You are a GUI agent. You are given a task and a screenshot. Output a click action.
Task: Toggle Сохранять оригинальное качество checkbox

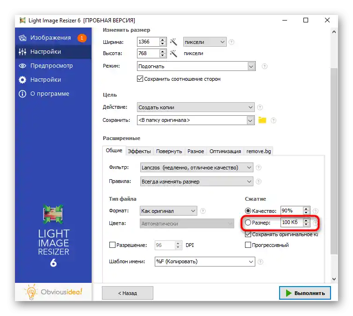pyautogui.click(x=248, y=234)
